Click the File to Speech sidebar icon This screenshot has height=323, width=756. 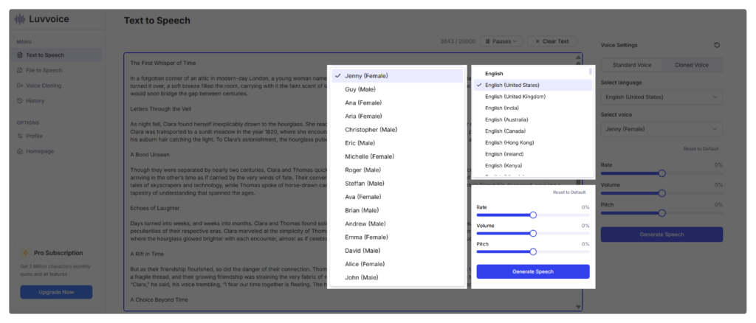(x=20, y=71)
